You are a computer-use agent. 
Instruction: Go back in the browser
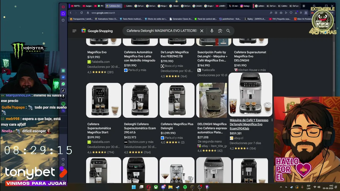(x=71, y=13)
